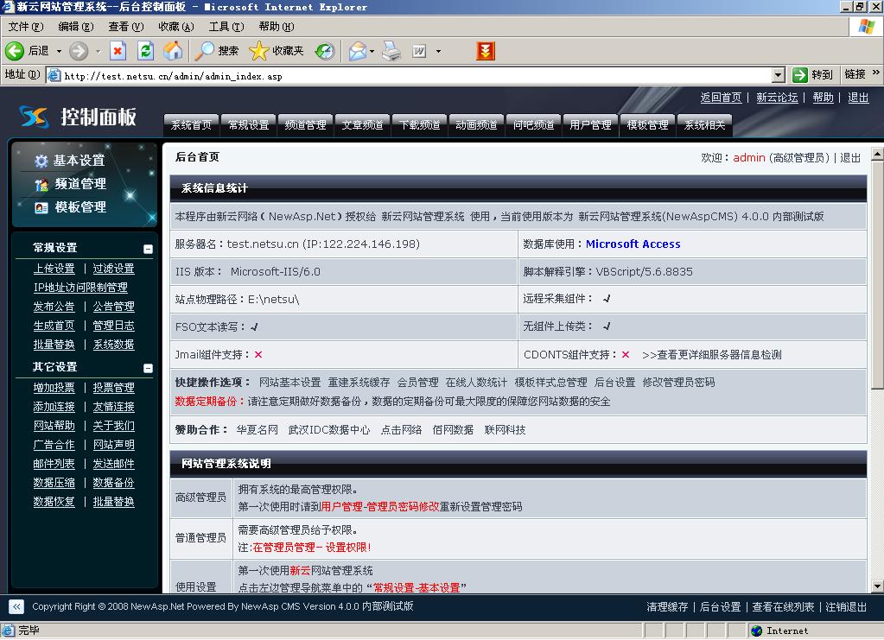The image size is (884, 640).
Task: Open the Search (搜索) toolbar button
Action: [x=217, y=51]
